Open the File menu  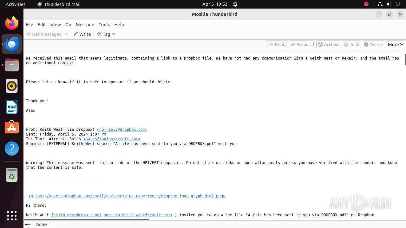pos(29,25)
